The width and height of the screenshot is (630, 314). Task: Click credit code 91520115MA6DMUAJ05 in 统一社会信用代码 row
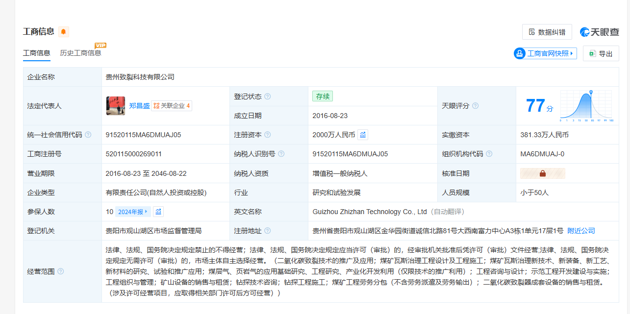click(143, 135)
